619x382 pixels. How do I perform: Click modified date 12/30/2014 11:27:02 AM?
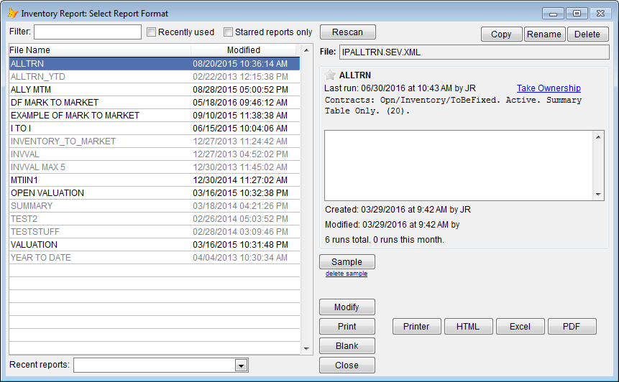[240, 180]
